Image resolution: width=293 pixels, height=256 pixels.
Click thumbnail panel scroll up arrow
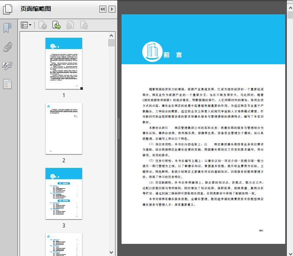[x=112, y=36]
